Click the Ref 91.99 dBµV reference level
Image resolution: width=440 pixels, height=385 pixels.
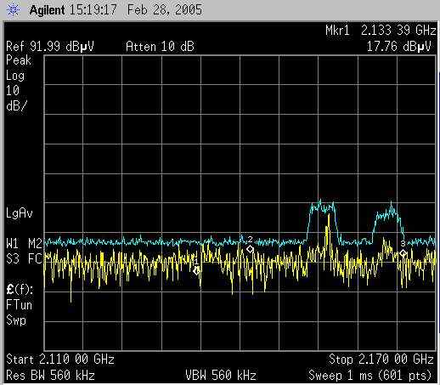tap(50, 47)
